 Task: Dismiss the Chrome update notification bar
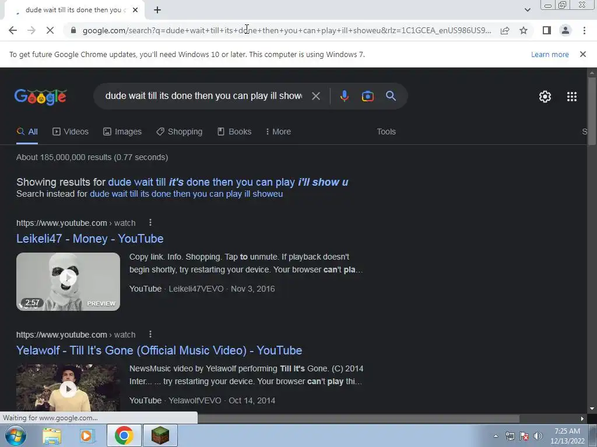583,54
